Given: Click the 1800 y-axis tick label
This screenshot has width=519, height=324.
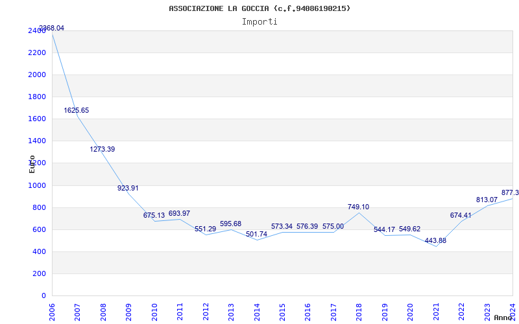Looking at the screenshot, I should tap(37, 97).
